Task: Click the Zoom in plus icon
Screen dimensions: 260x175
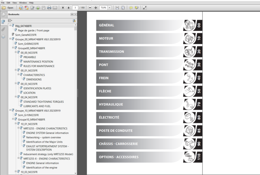Action: pos(96,8)
